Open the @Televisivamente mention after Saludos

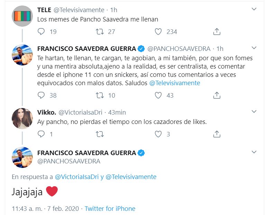(x=175, y=83)
